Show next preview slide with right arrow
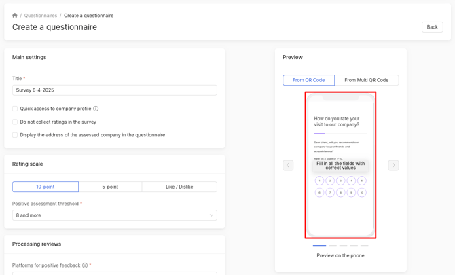The height and width of the screenshot is (275, 455). point(393,165)
